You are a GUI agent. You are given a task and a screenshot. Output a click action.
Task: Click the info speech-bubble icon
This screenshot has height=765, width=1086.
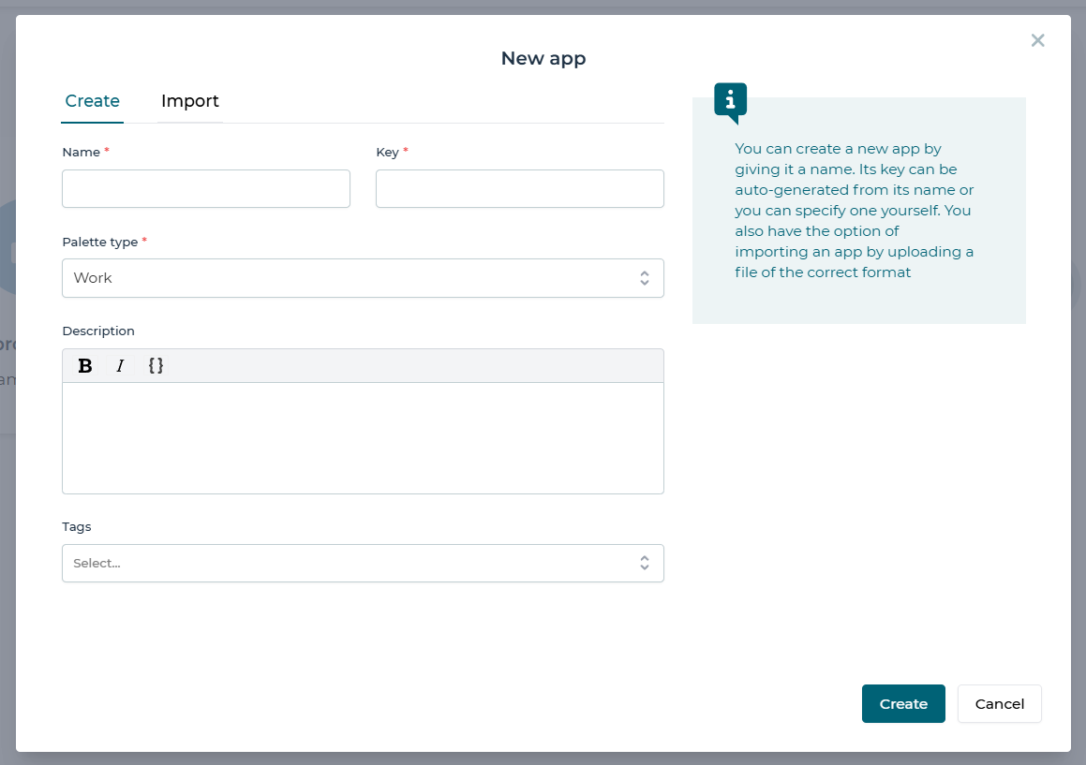point(730,101)
